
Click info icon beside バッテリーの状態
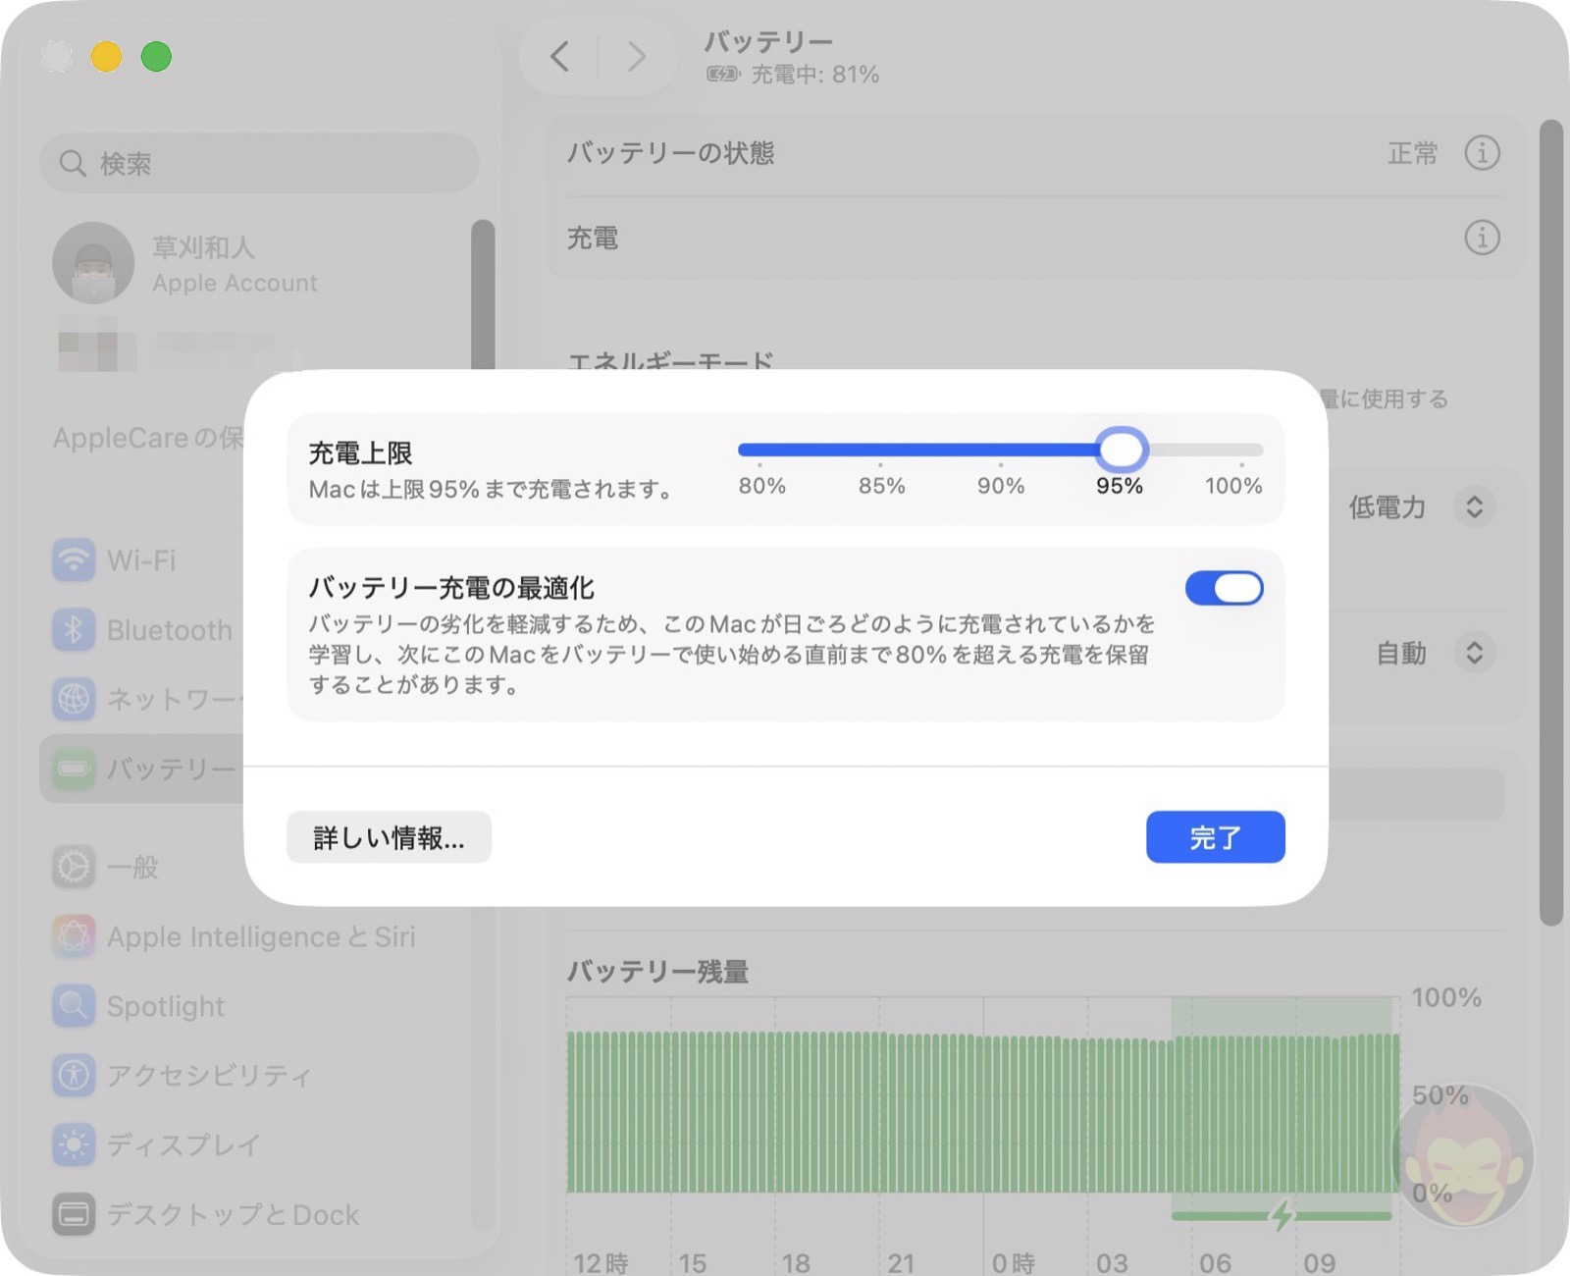click(1482, 153)
